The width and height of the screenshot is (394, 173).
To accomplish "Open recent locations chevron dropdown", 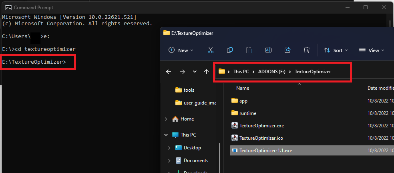I will [x=195, y=72].
